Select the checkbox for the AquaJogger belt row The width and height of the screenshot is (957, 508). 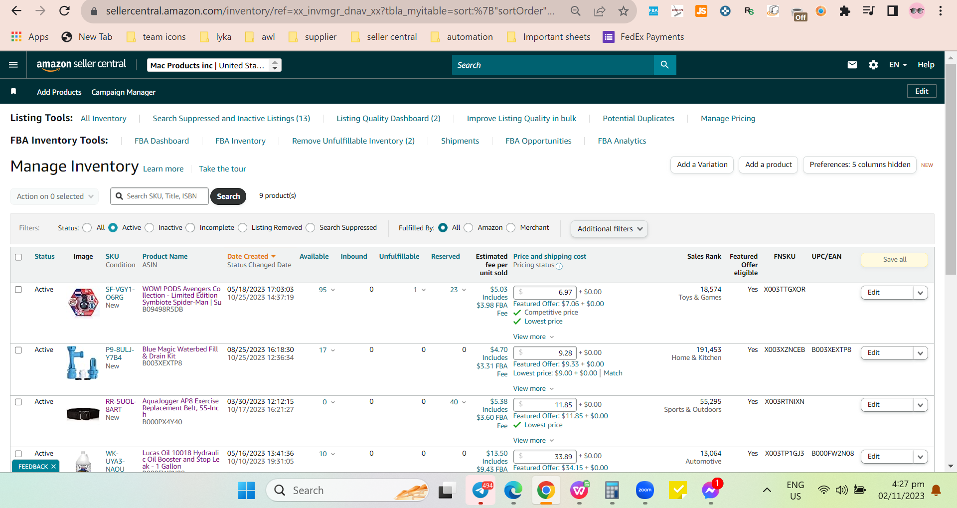18,402
